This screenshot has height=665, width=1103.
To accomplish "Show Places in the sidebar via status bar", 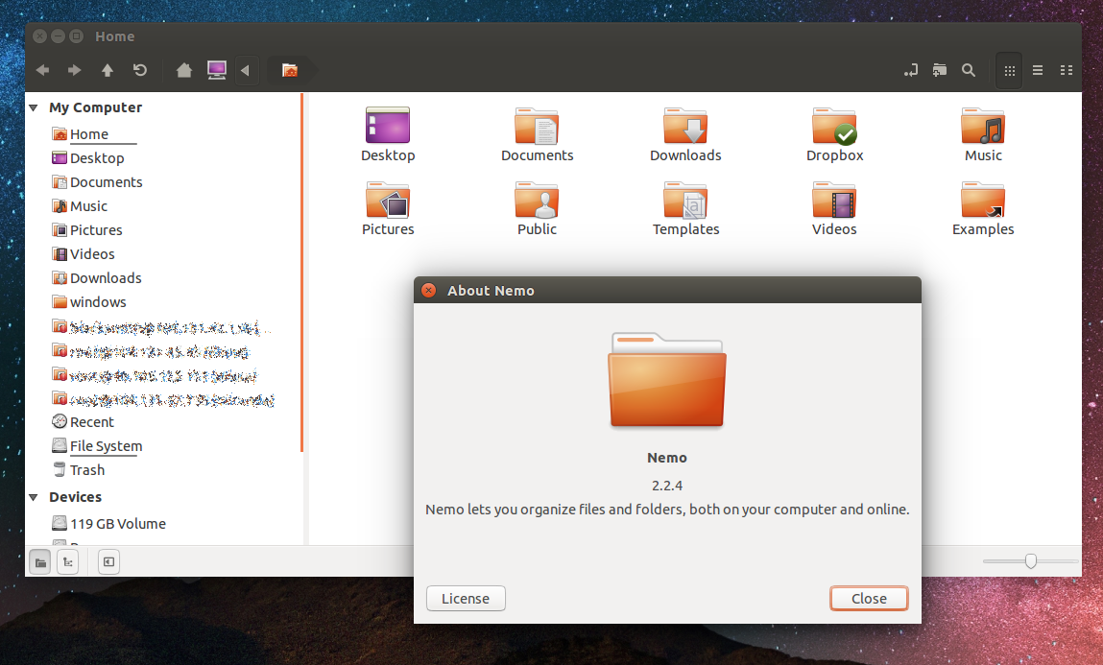I will point(41,561).
